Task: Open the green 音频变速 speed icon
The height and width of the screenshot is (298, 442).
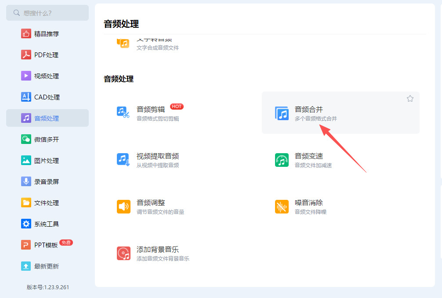Action: [x=282, y=160]
